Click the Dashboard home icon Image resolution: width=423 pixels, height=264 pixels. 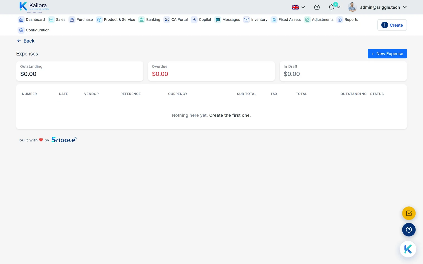(21, 20)
